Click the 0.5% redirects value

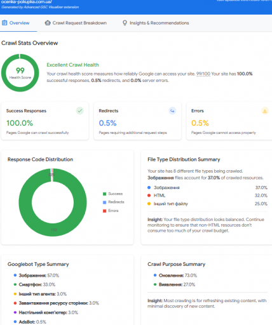(x=107, y=123)
